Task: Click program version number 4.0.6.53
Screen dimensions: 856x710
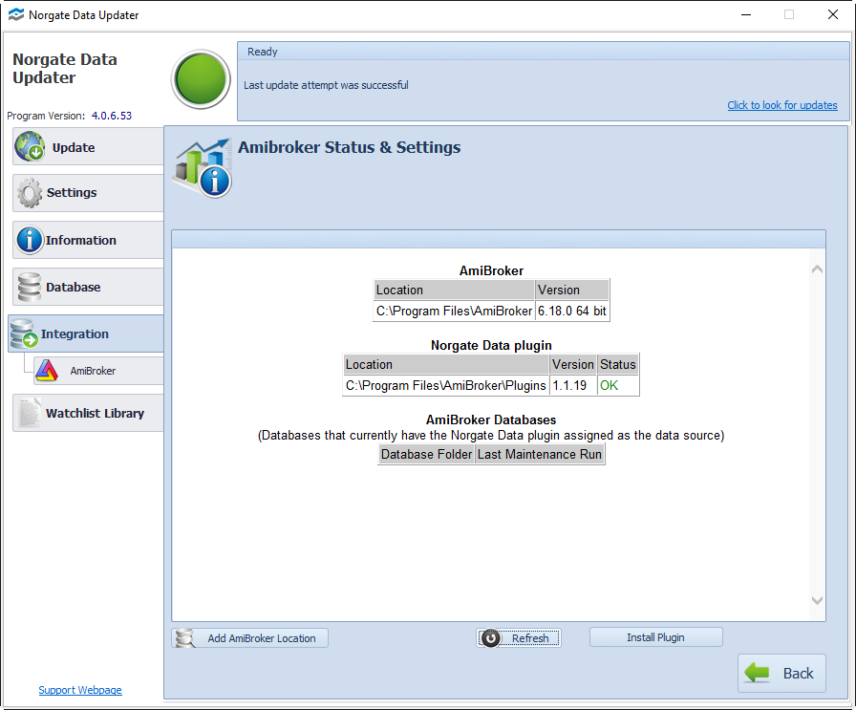Action: 112,116
